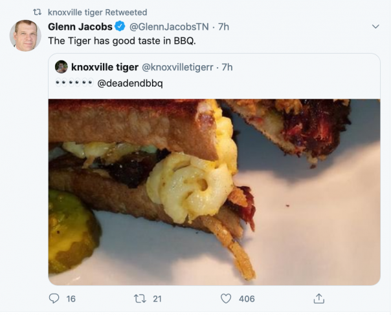Click the 16 replies count
This screenshot has height=315, width=391.
pos(71,299)
